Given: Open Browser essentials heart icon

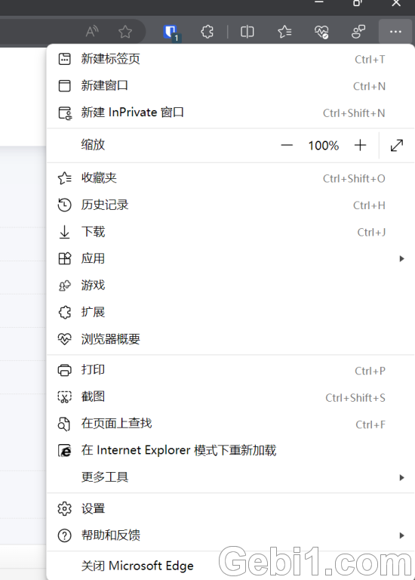Looking at the screenshot, I should [321, 32].
